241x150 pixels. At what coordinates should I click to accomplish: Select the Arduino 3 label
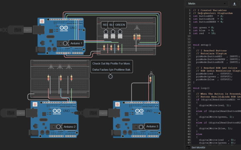pyautogui.click(x=153, y=126)
